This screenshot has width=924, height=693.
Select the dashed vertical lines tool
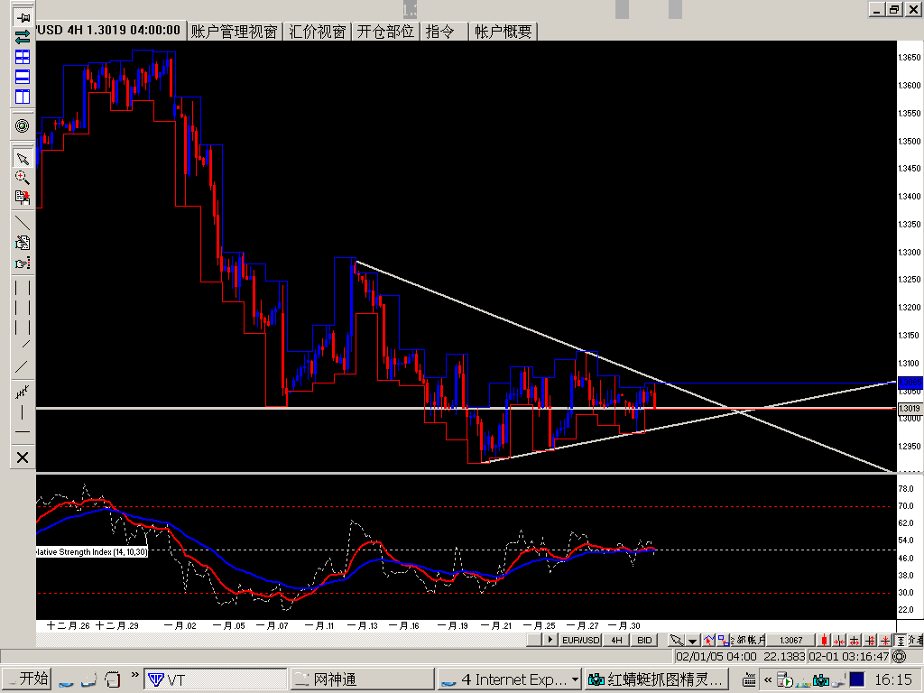pos(23,307)
